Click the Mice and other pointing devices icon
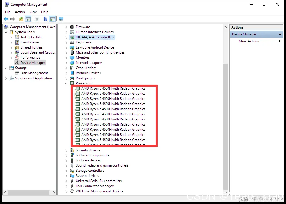Screen dimensions: 286x204 [72, 52]
